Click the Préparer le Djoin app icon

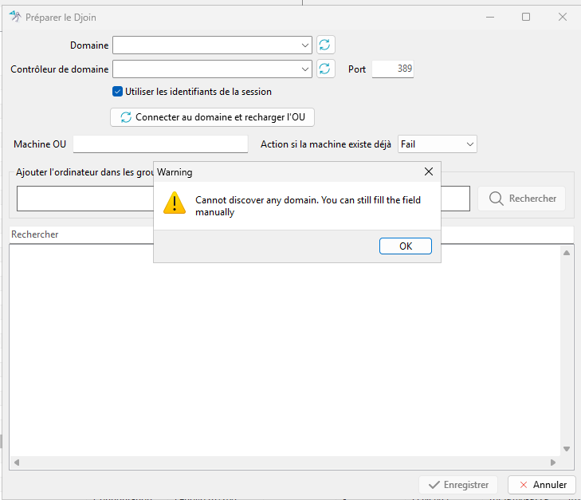click(x=15, y=17)
